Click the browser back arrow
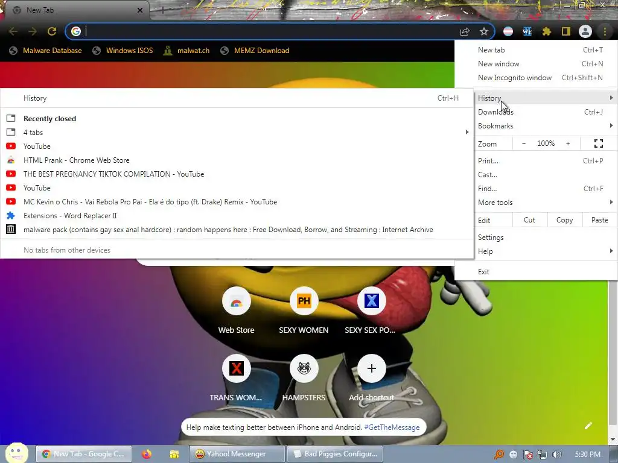 [x=13, y=31]
